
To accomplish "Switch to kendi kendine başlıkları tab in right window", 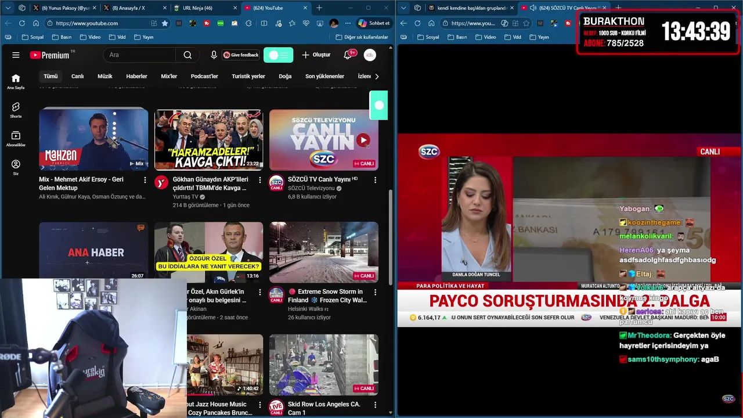I will point(471,8).
